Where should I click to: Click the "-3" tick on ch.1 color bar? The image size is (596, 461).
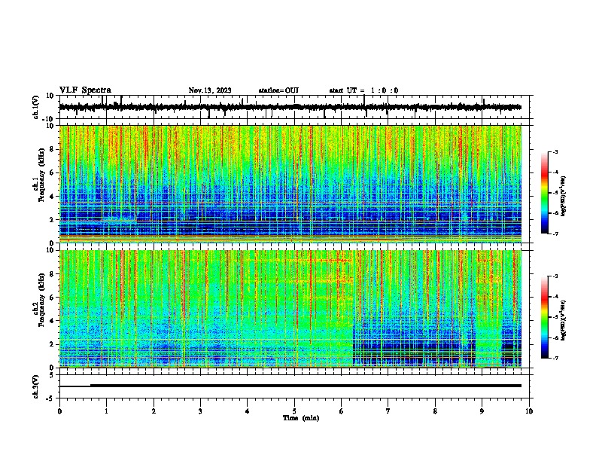click(555, 152)
